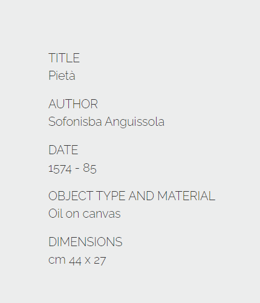Select the word Oil in the material value
260x303 pixels.
56,213
